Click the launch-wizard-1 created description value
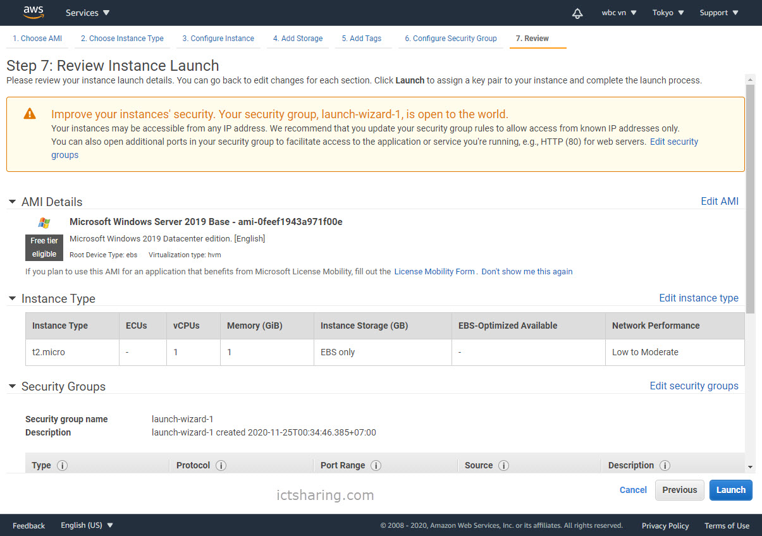The image size is (762, 536). pos(264,432)
